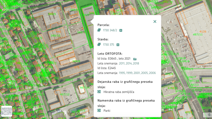This screenshot has height=119, width=212.
Task: Expand details for parcel 1730 348/2
Action: pyautogui.click(x=121, y=30)
